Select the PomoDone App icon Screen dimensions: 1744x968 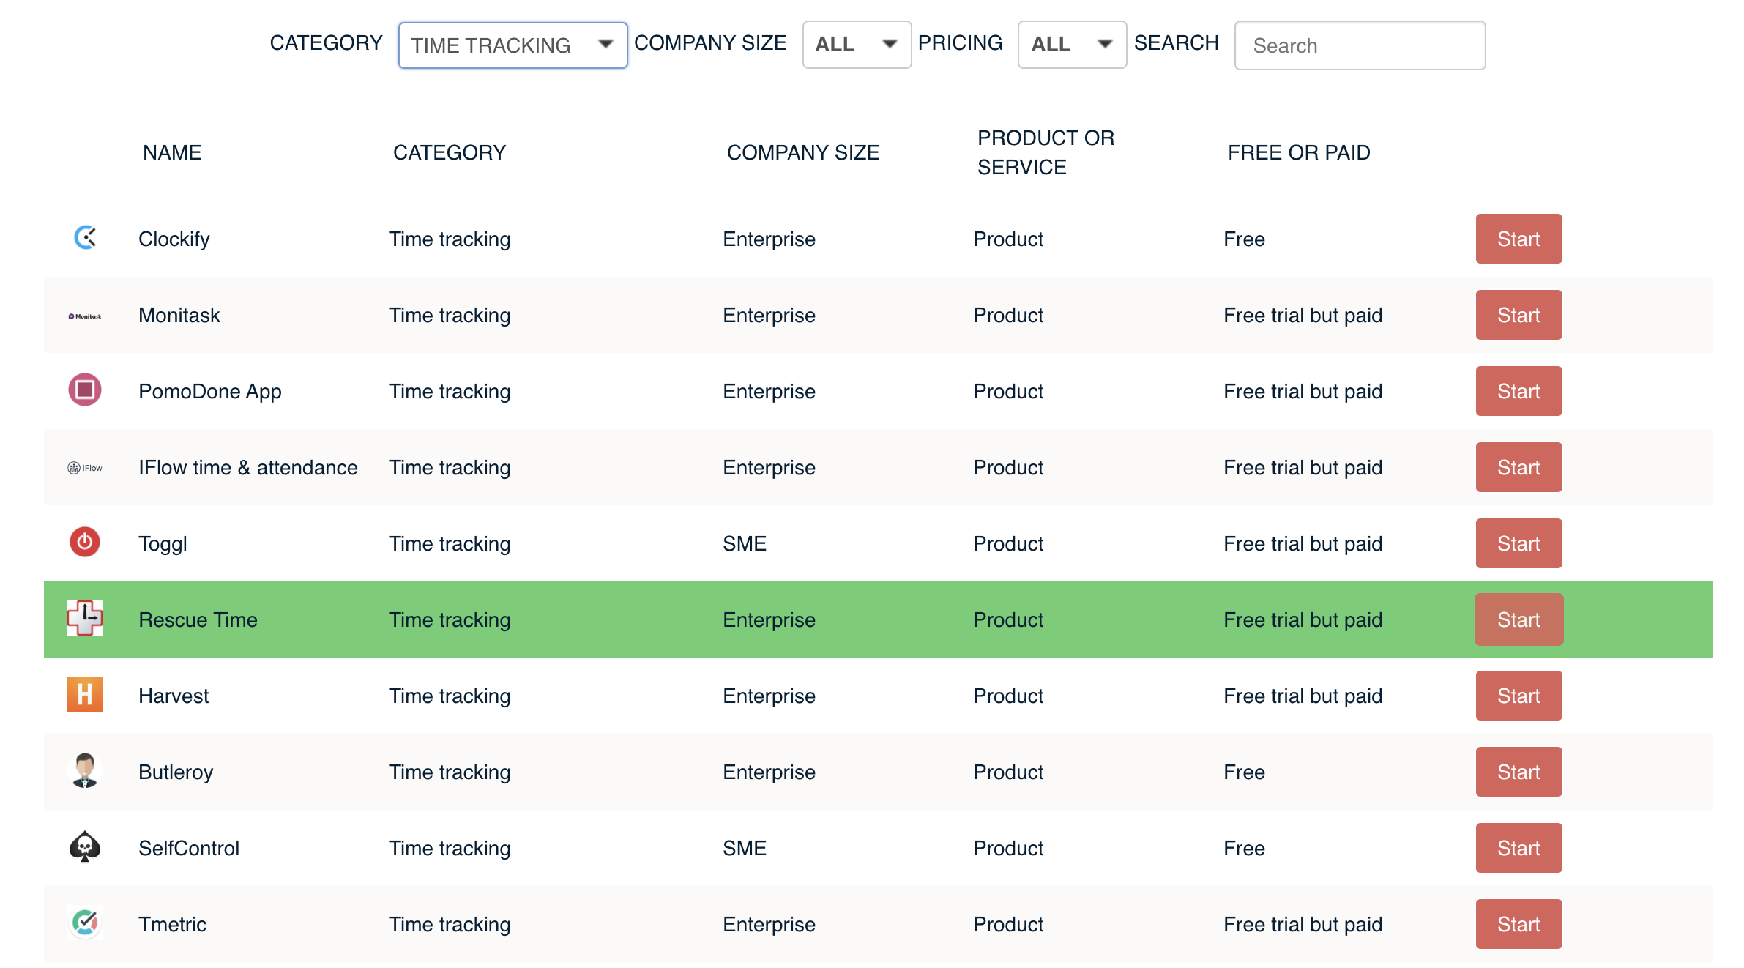[x=84, y=390]
